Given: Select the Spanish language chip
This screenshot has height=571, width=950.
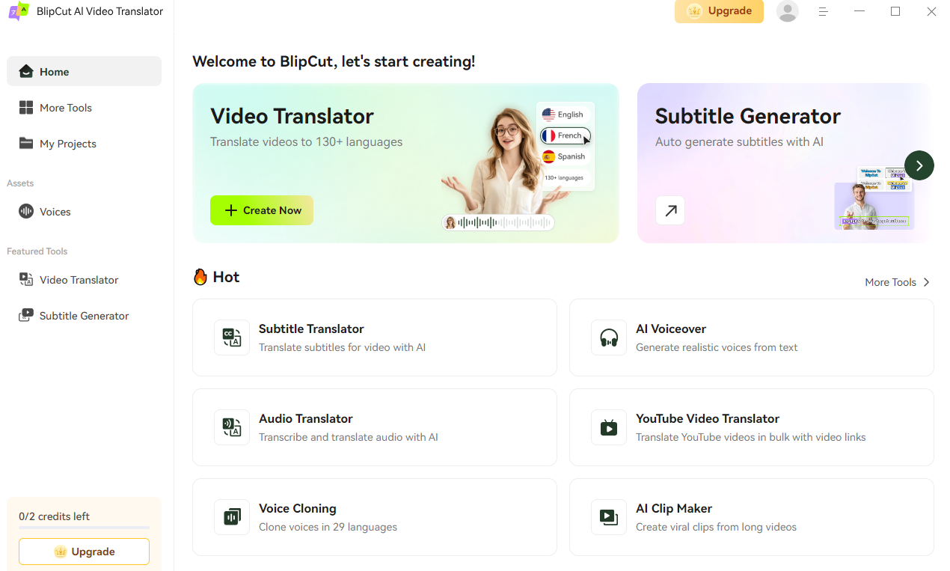Looking at the screenshot, I should (x=564, y=156).
